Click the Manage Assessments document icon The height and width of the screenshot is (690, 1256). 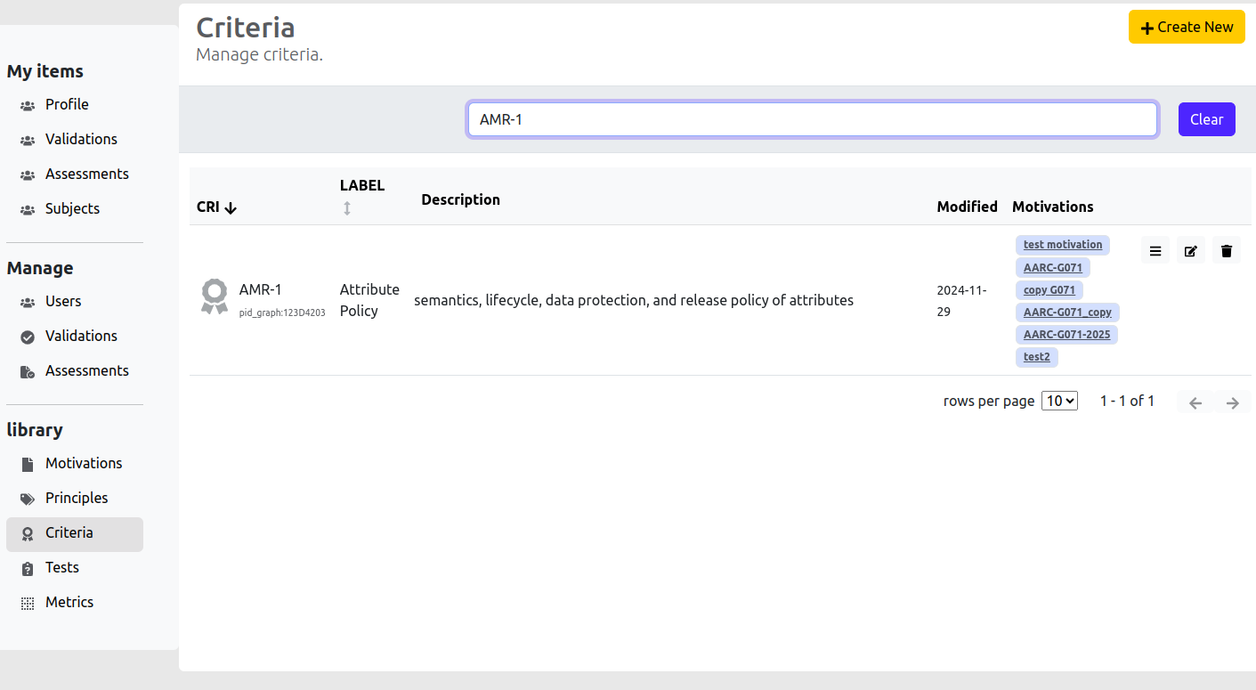coord(28,371)
